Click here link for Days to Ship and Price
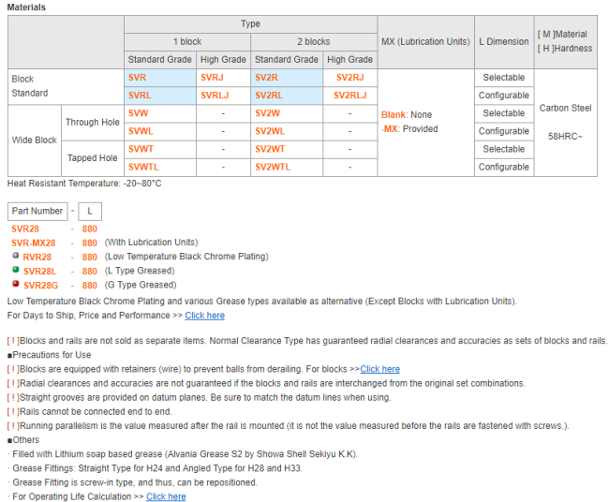 pyautogui.click(x=204, y=316)
